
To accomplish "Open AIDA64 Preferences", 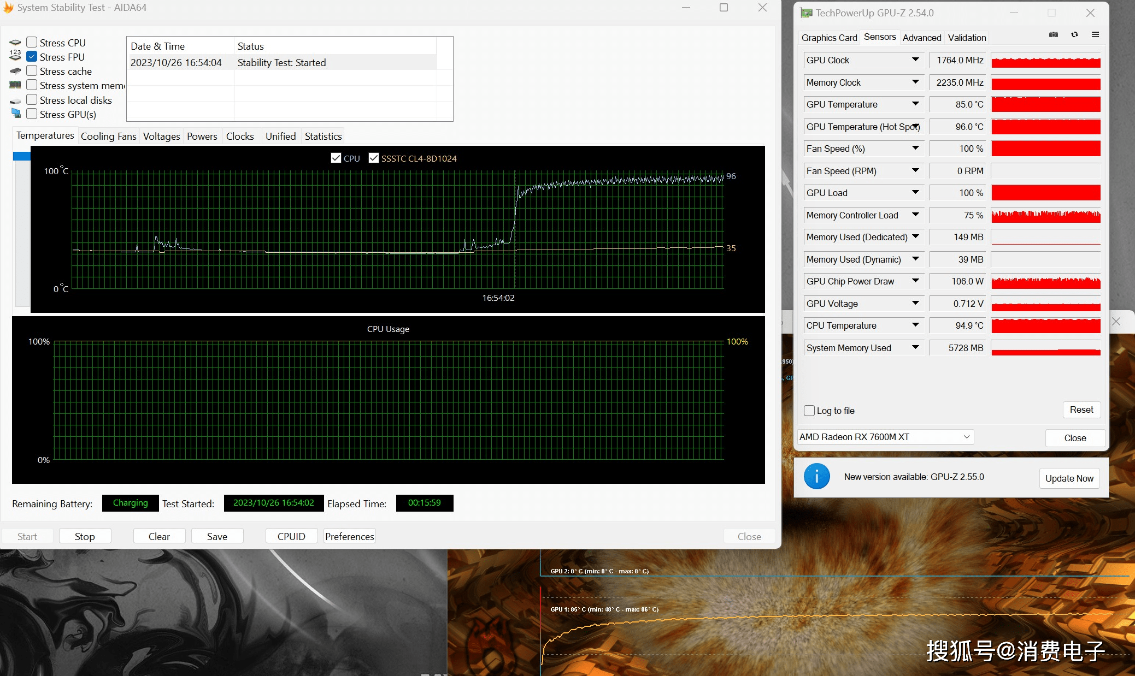I will tap(349, 536).
